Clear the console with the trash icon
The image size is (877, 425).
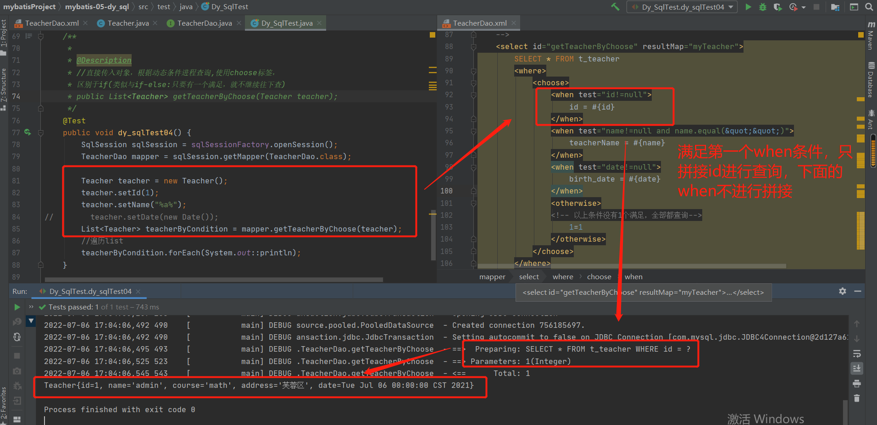[857, 398]
